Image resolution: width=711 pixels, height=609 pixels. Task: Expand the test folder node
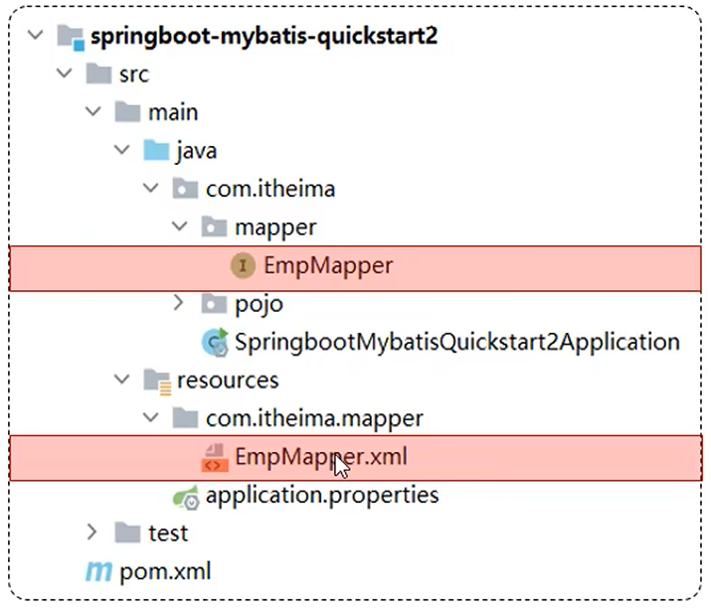pos(92,532)
